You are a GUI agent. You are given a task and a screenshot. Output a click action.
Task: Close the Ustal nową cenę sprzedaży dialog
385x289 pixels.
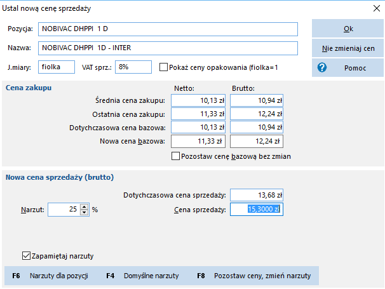pyautogui.click(x=376, y=8)
